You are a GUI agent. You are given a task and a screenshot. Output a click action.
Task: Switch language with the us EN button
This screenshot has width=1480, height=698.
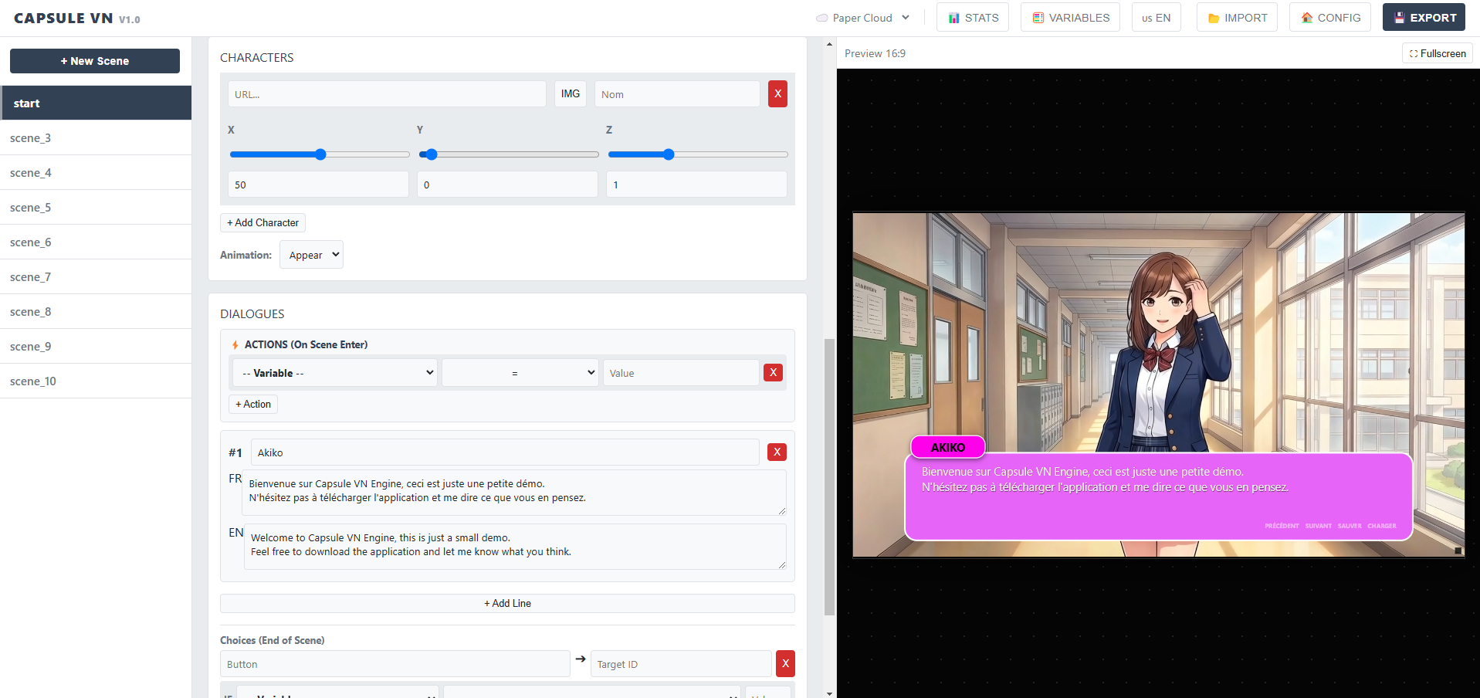1156,18
